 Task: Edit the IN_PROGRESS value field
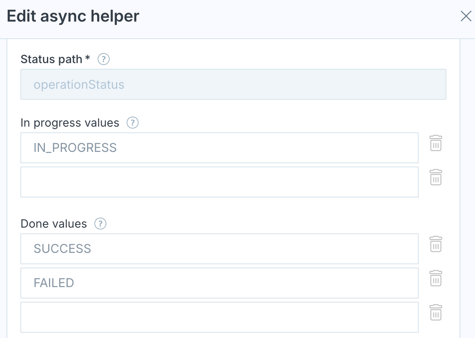pos(219,148)
